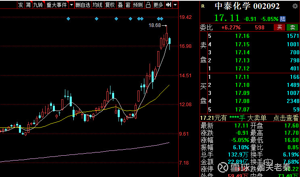Click 删自选 to remove from watchlist
300x177 pixels.
point(83,5)
